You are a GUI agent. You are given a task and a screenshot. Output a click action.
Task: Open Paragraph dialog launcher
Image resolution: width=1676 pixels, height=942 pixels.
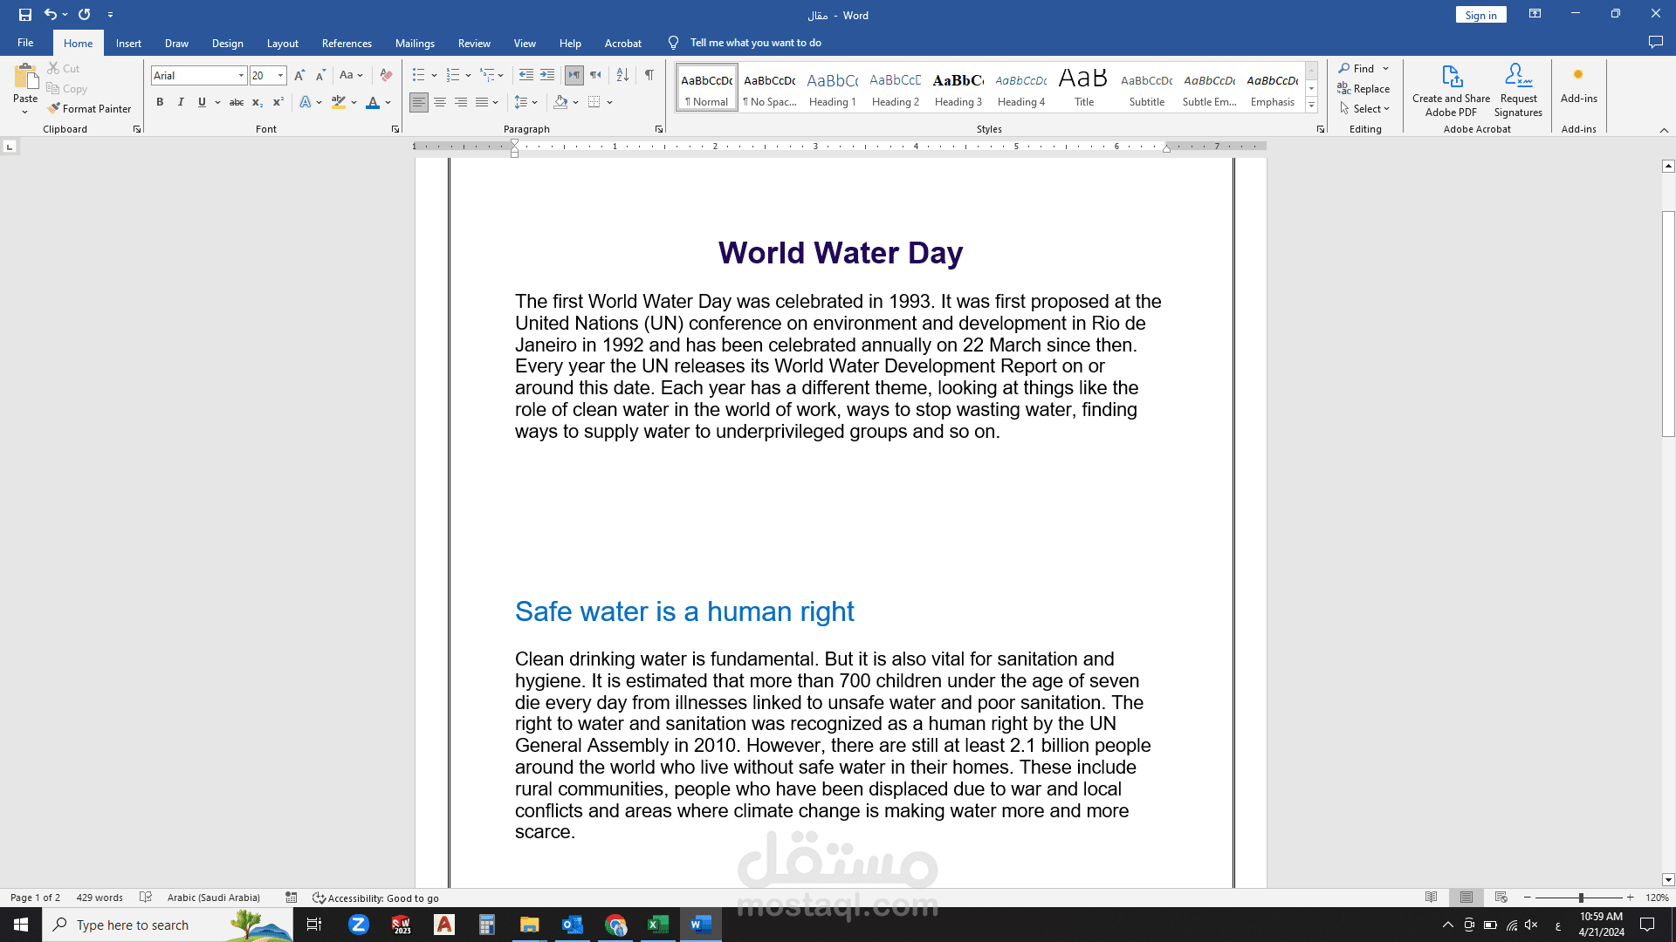click(659, 129)
